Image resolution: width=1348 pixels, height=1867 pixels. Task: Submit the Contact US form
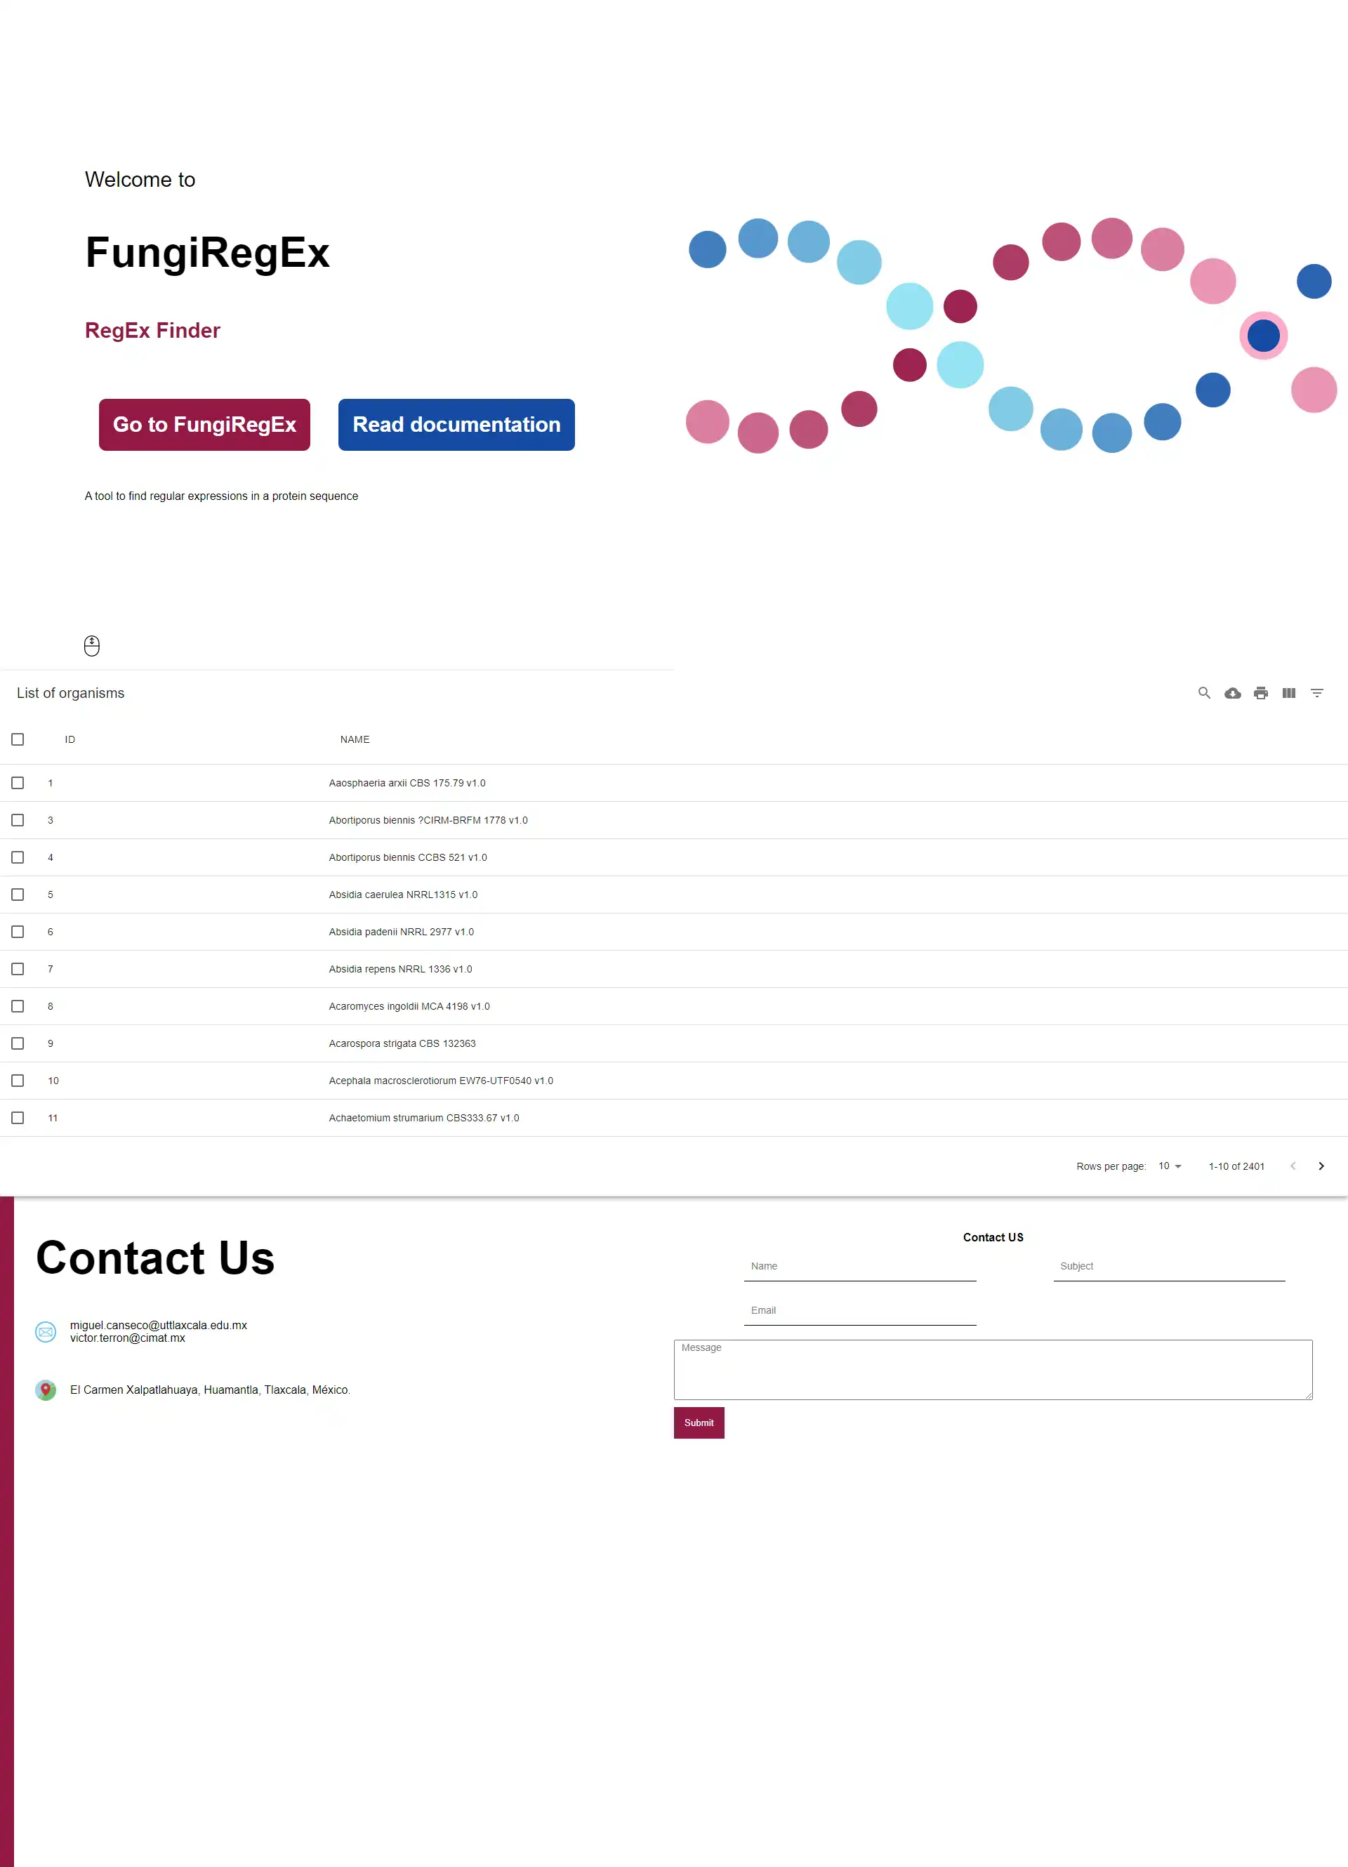click(697, 1422)
